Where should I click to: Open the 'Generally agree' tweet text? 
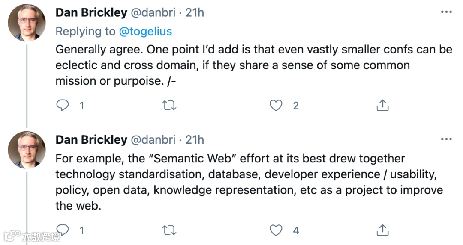[x=253, y=65]
